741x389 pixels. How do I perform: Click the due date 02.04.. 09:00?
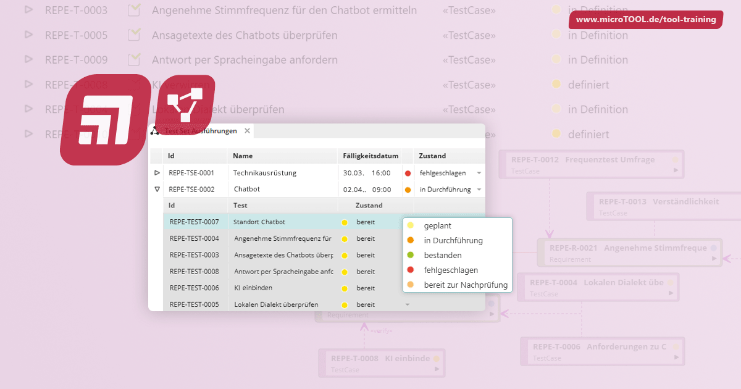coord(367,190)
